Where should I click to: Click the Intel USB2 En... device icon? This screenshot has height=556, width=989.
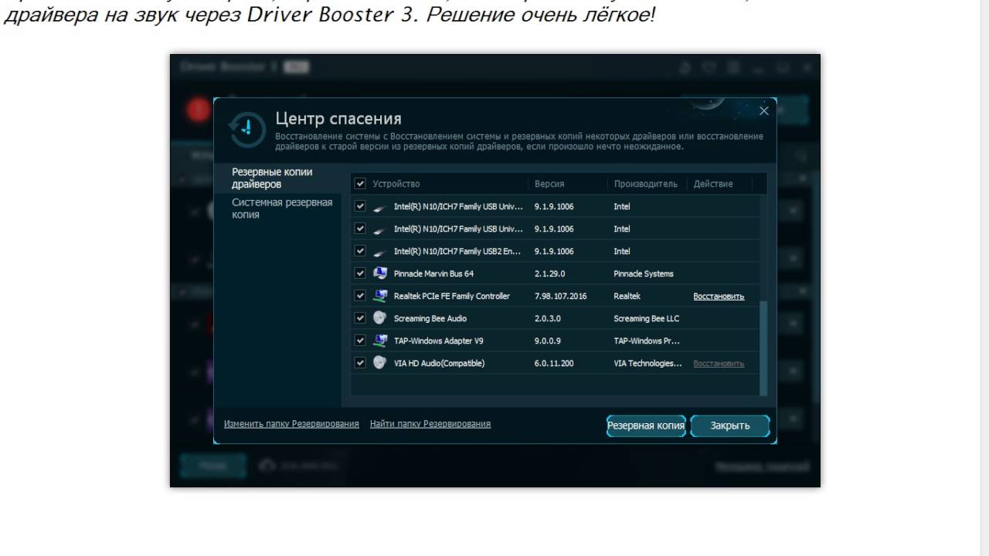coord(379,252)
